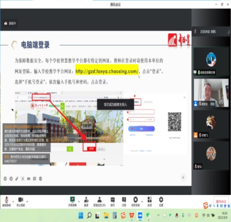Open the Chat panel icon
The image size is (231, 222).
(x=113, y=200)
